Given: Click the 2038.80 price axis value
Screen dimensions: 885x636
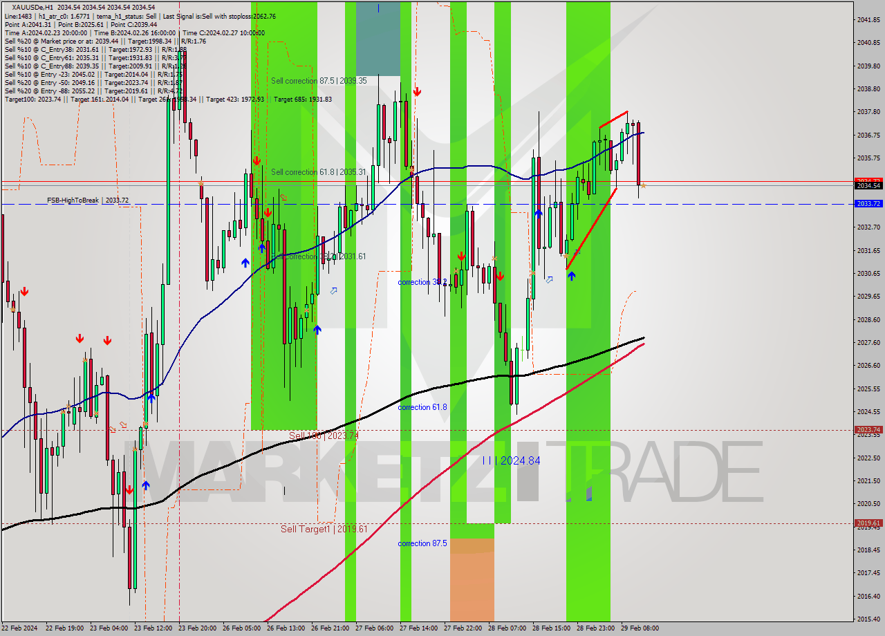Looking at the screenshot, I should point(868,88).
